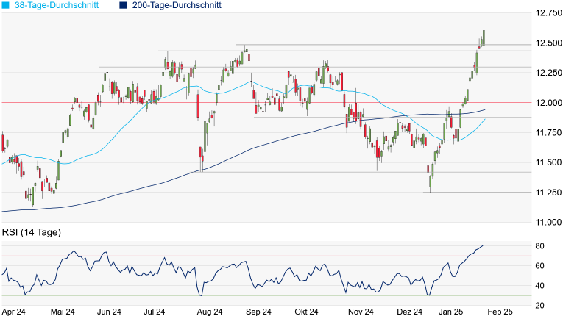Click the 12.000 price axis label
Viewport: 563px width, 316px height.
point(549,103)
